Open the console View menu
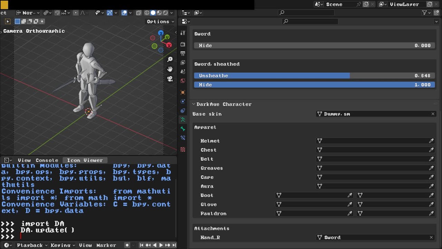The height and width of the screenshot is (249, 442). point(24,160)
